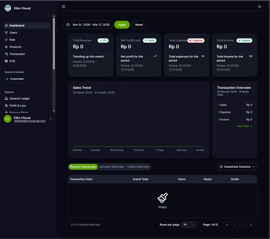Click the Empty broom icon in table
Viewport: 270px width, 239px height.
click(x=163, y=198)
